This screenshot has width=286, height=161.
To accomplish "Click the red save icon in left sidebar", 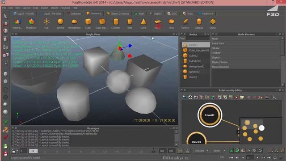I will (5, 153).
